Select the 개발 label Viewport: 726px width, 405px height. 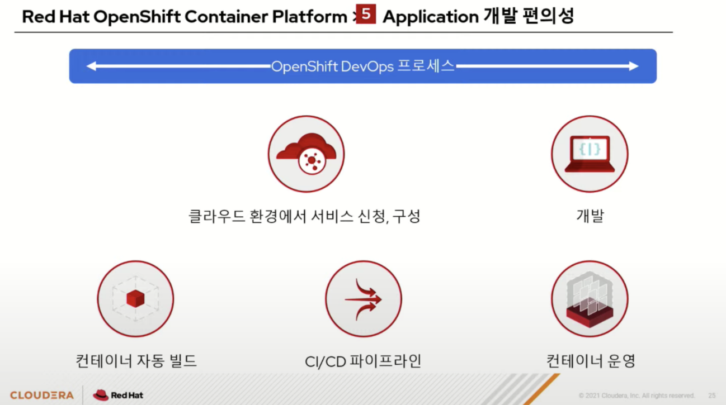pyautogui.click(x=590, y=216)
